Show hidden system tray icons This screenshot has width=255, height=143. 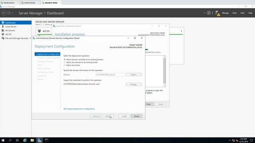point(229,140)
